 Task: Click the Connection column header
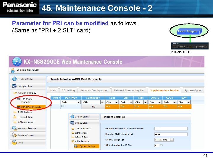tap(93, 98)
